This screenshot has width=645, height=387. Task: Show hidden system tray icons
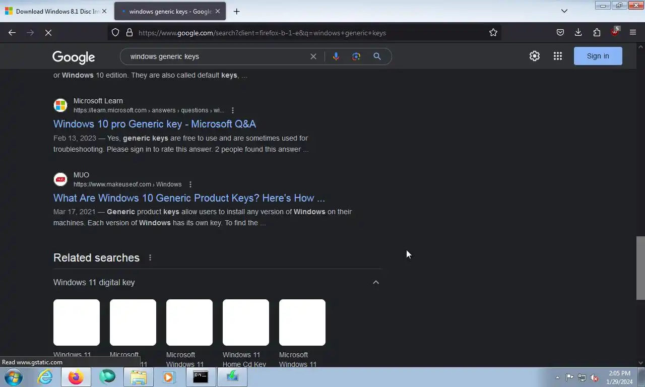tap(557, 377)
